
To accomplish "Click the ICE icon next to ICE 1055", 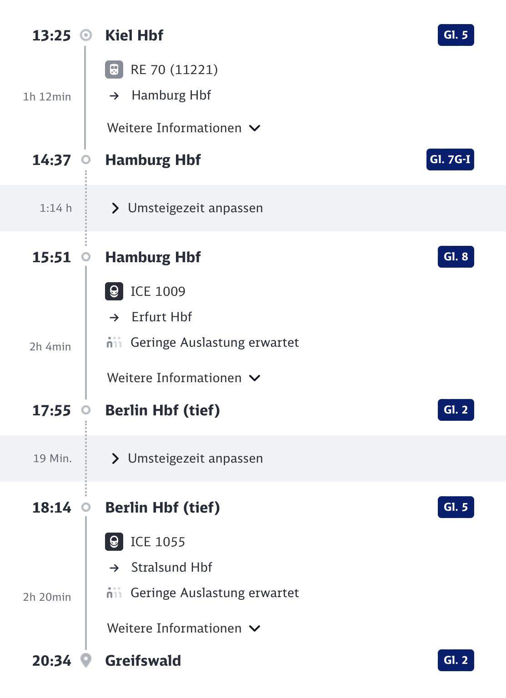I will click(115, 541).
